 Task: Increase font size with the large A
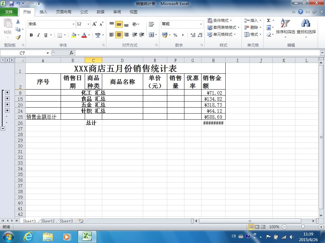tap(94, 24)
